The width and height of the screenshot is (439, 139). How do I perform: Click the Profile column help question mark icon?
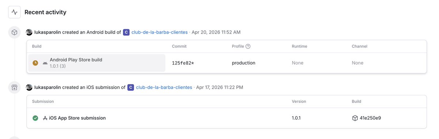(248, 46)
